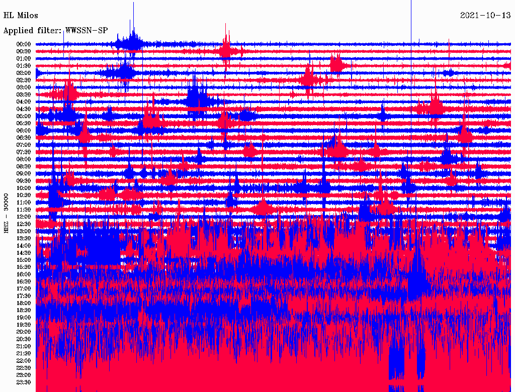Click the 09:00 time row label
This screenshot has width=515, height=392.
[x=24, y=174]
